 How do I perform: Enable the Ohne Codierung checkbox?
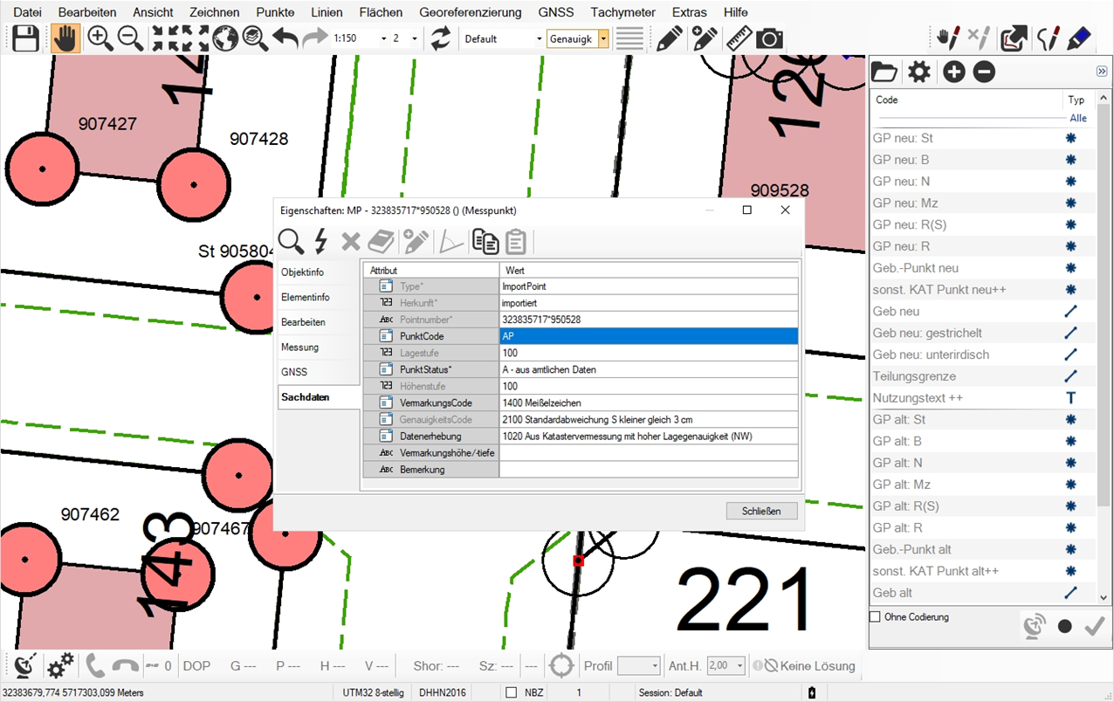click(x=876, y=617)
